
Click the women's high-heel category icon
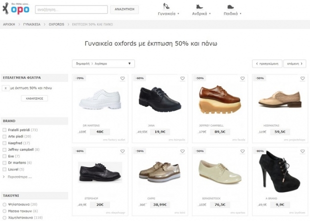click(166, 6)
